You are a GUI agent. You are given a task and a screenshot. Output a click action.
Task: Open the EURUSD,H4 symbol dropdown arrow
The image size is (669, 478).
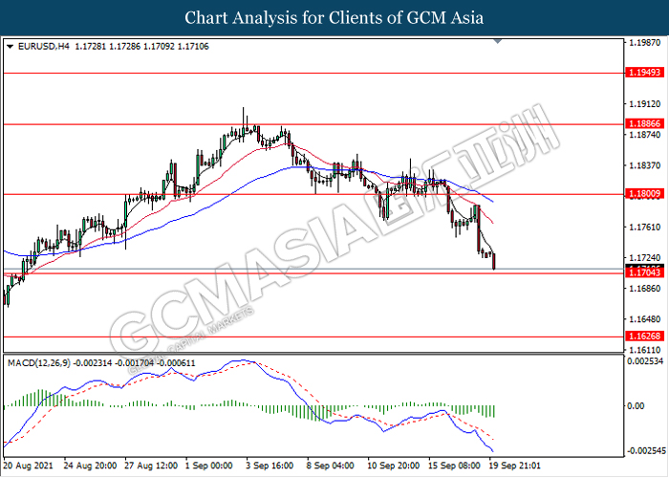pos(10,46)
